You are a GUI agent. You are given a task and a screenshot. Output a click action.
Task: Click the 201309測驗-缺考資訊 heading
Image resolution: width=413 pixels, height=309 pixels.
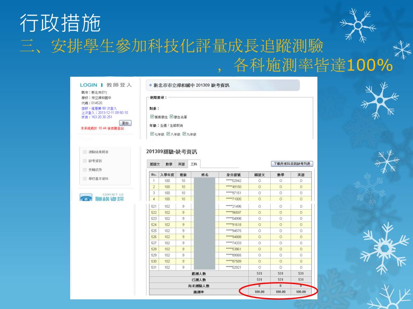tap(171, 152)
